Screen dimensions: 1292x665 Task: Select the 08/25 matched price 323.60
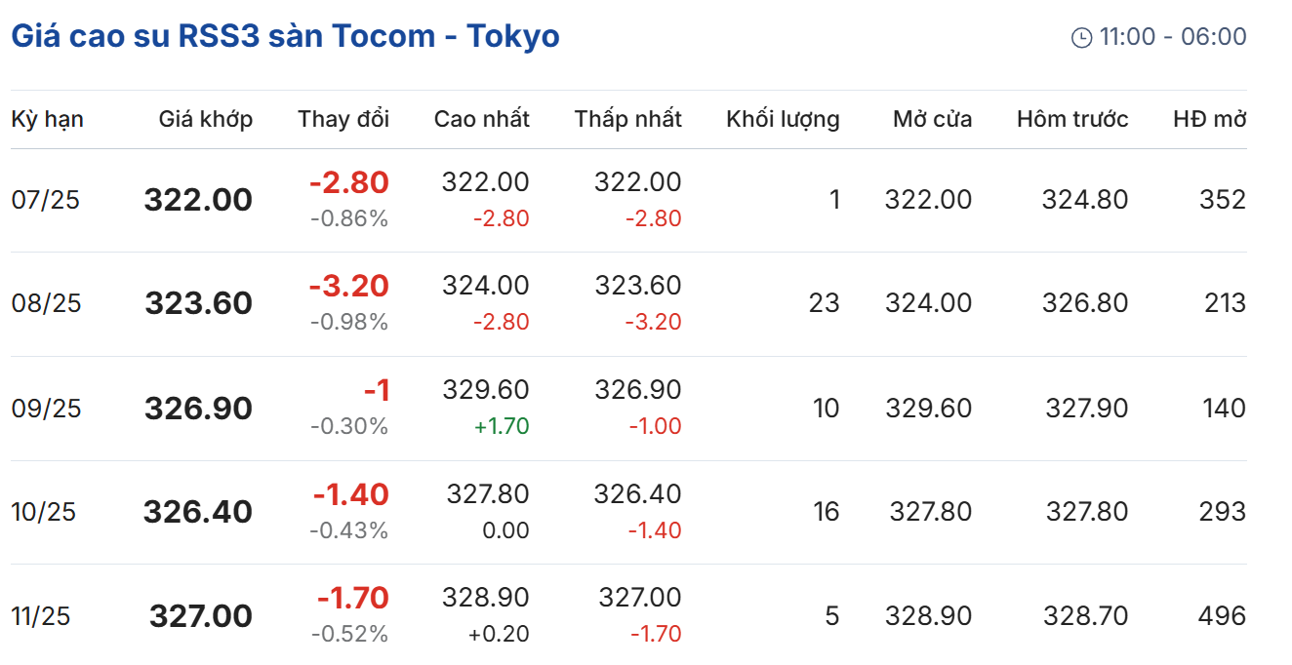click(x=199, y=303)
